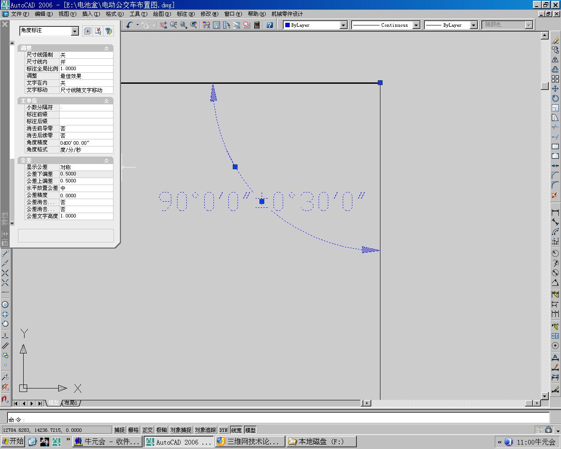Toggle 对象捕捉 object snap

(181, 430)
